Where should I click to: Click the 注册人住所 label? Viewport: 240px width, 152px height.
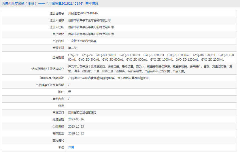coord(57,27)
